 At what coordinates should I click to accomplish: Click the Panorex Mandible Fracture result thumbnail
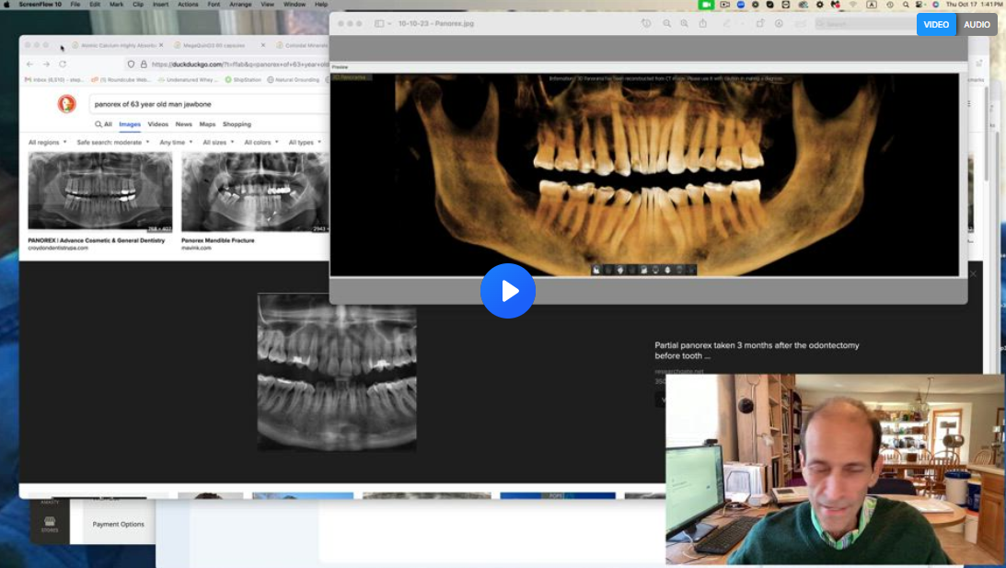pyautogui.click(x=254, y=191)
